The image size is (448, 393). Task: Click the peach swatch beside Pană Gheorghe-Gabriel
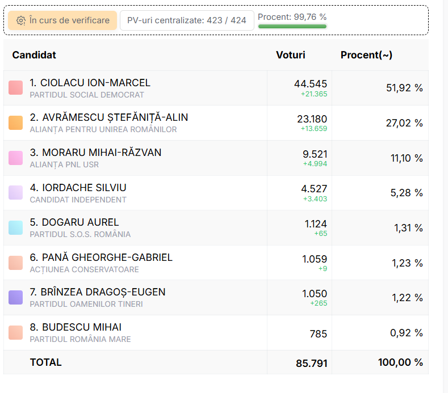16,263
